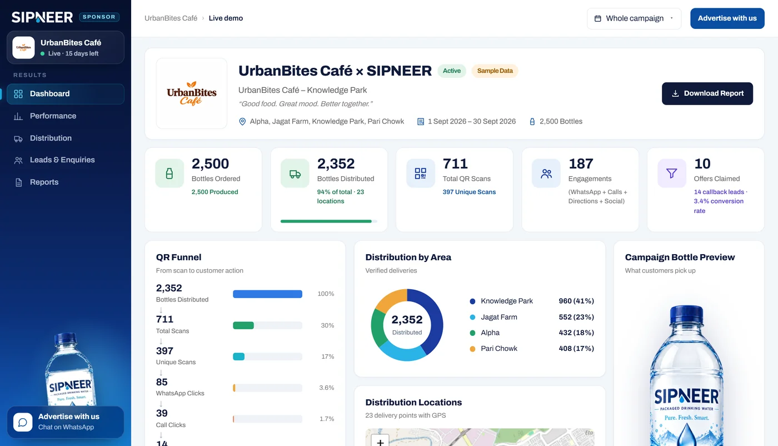Click the calendar icon in Whole campaign selector

tap(598, 18)
